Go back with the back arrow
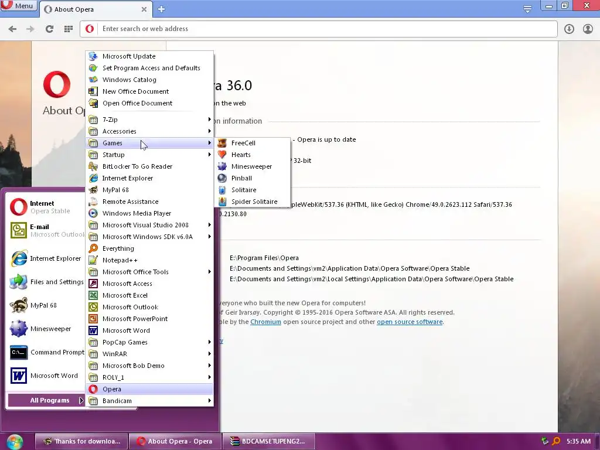 [13, 29]
